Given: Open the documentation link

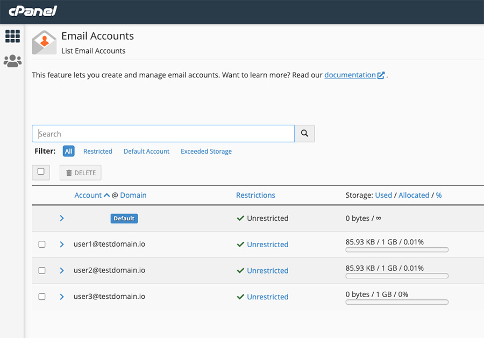Looking at the screenshot, I should (x=350, y=75).
